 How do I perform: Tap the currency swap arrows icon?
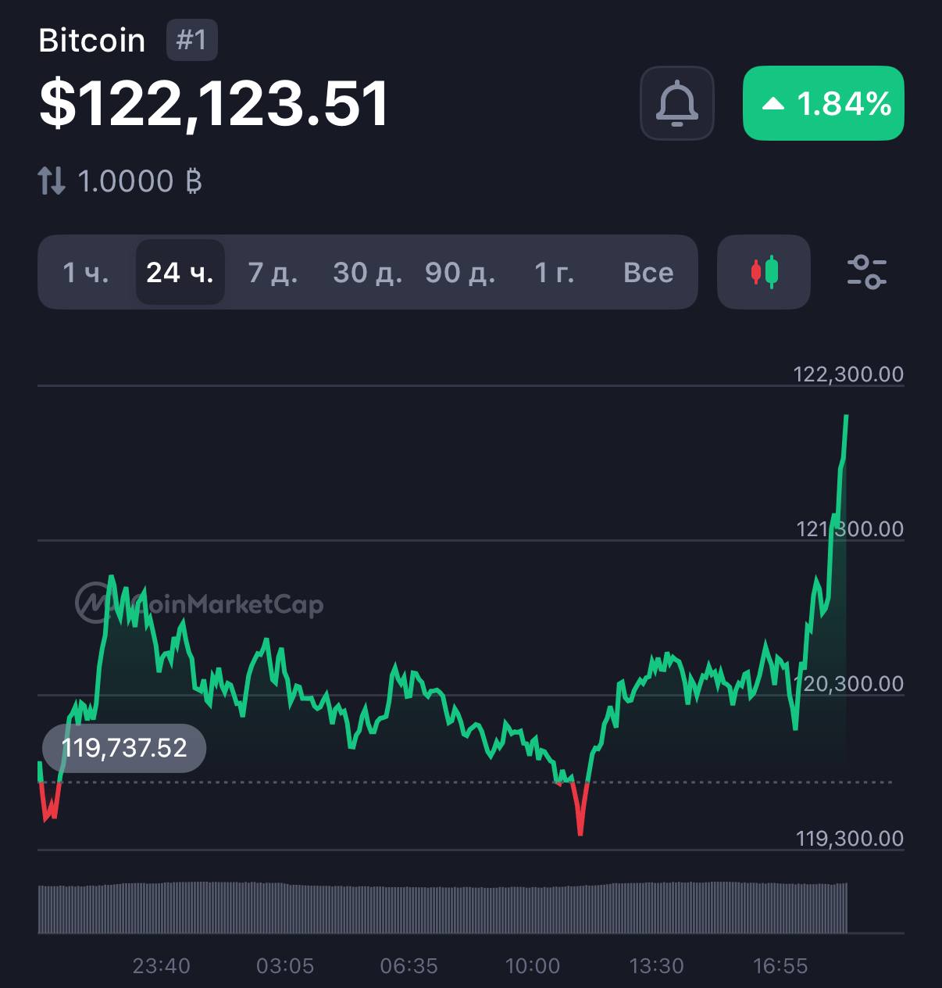point(52,181)
